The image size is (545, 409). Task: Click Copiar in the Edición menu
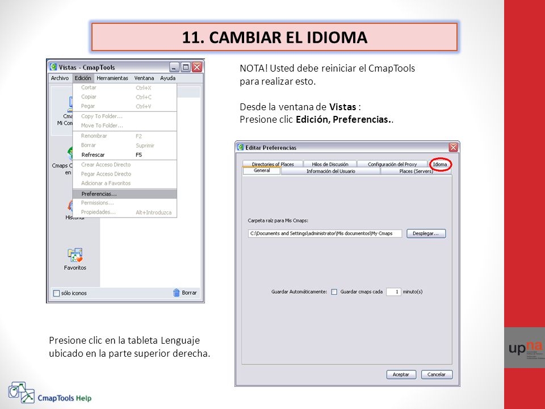(x=125, y=97)
